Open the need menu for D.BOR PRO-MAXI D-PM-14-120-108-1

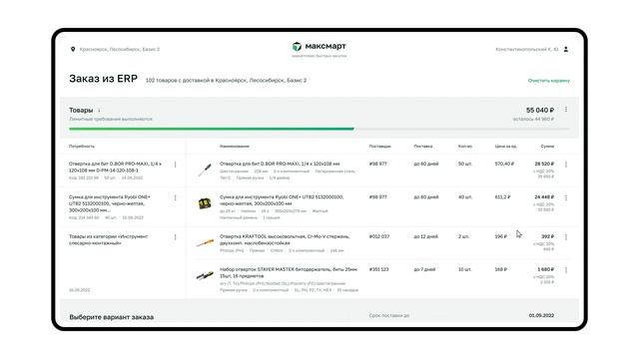point(176,165)
